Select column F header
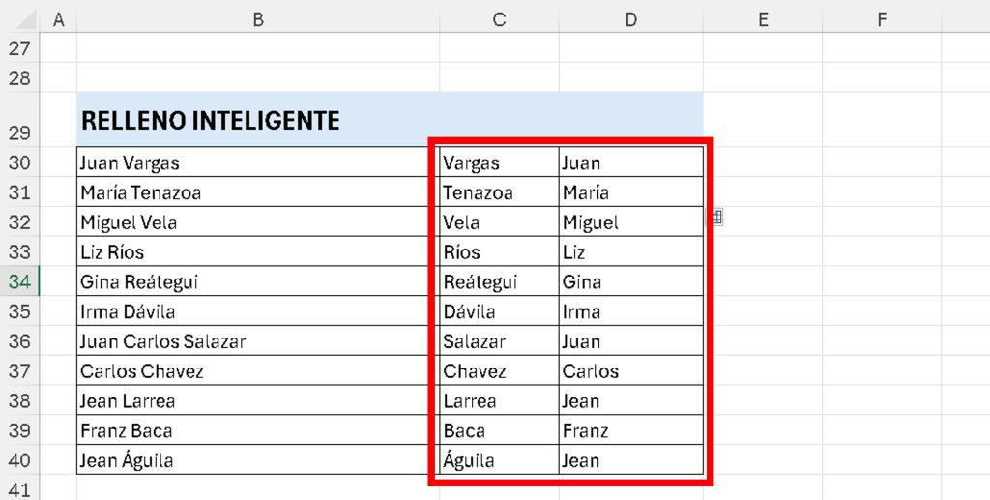Image resolution: width=990 pixels, height=500 pixels. tap(882, 19)
